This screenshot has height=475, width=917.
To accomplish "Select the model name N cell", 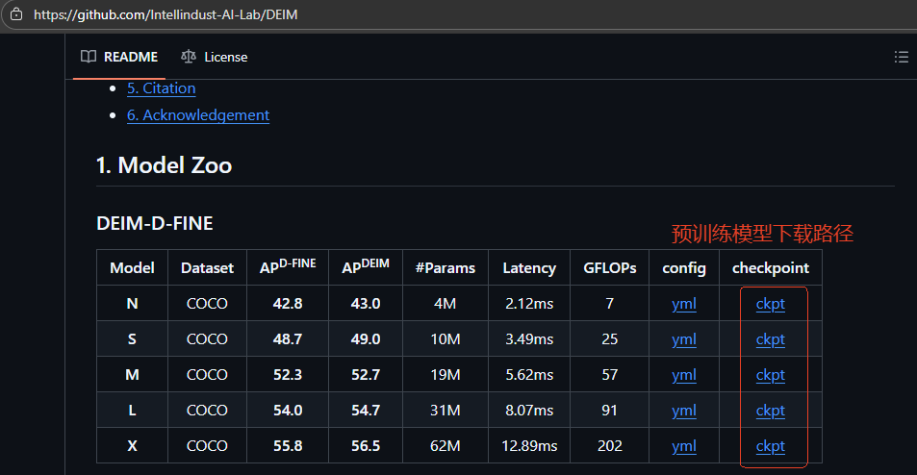I will click(x=132, y=304).
